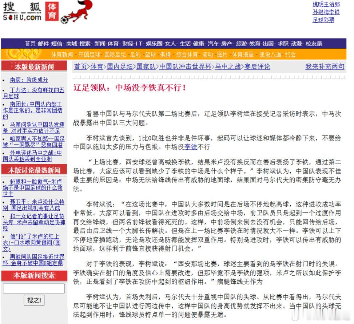Click the 李铁 hyperlink in the article body
This screenshot has width=354, height=324.
coord(191,147)
